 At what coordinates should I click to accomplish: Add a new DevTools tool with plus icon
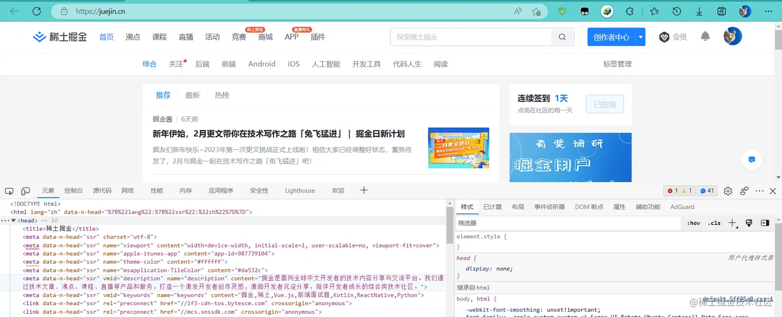[364, 190]
